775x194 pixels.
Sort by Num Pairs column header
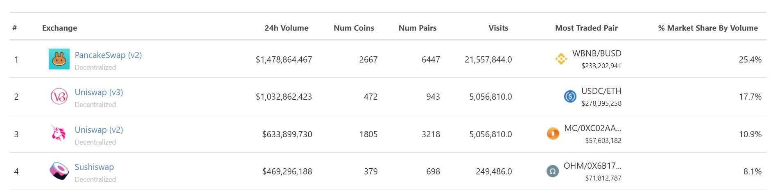[x=418, y=28]
